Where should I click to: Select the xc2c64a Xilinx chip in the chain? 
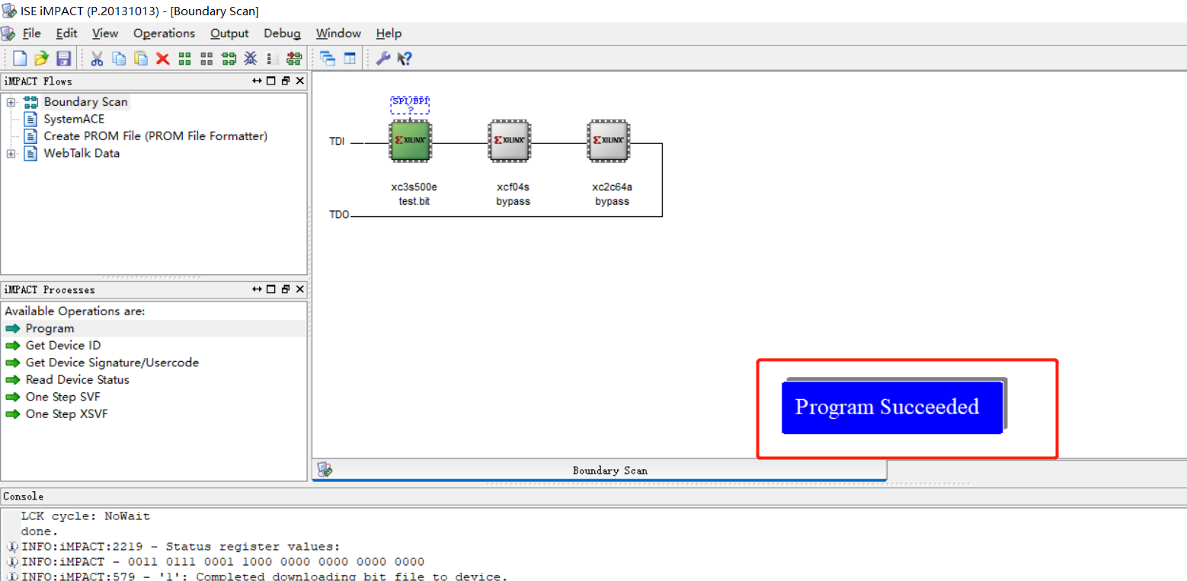[609, 141]
